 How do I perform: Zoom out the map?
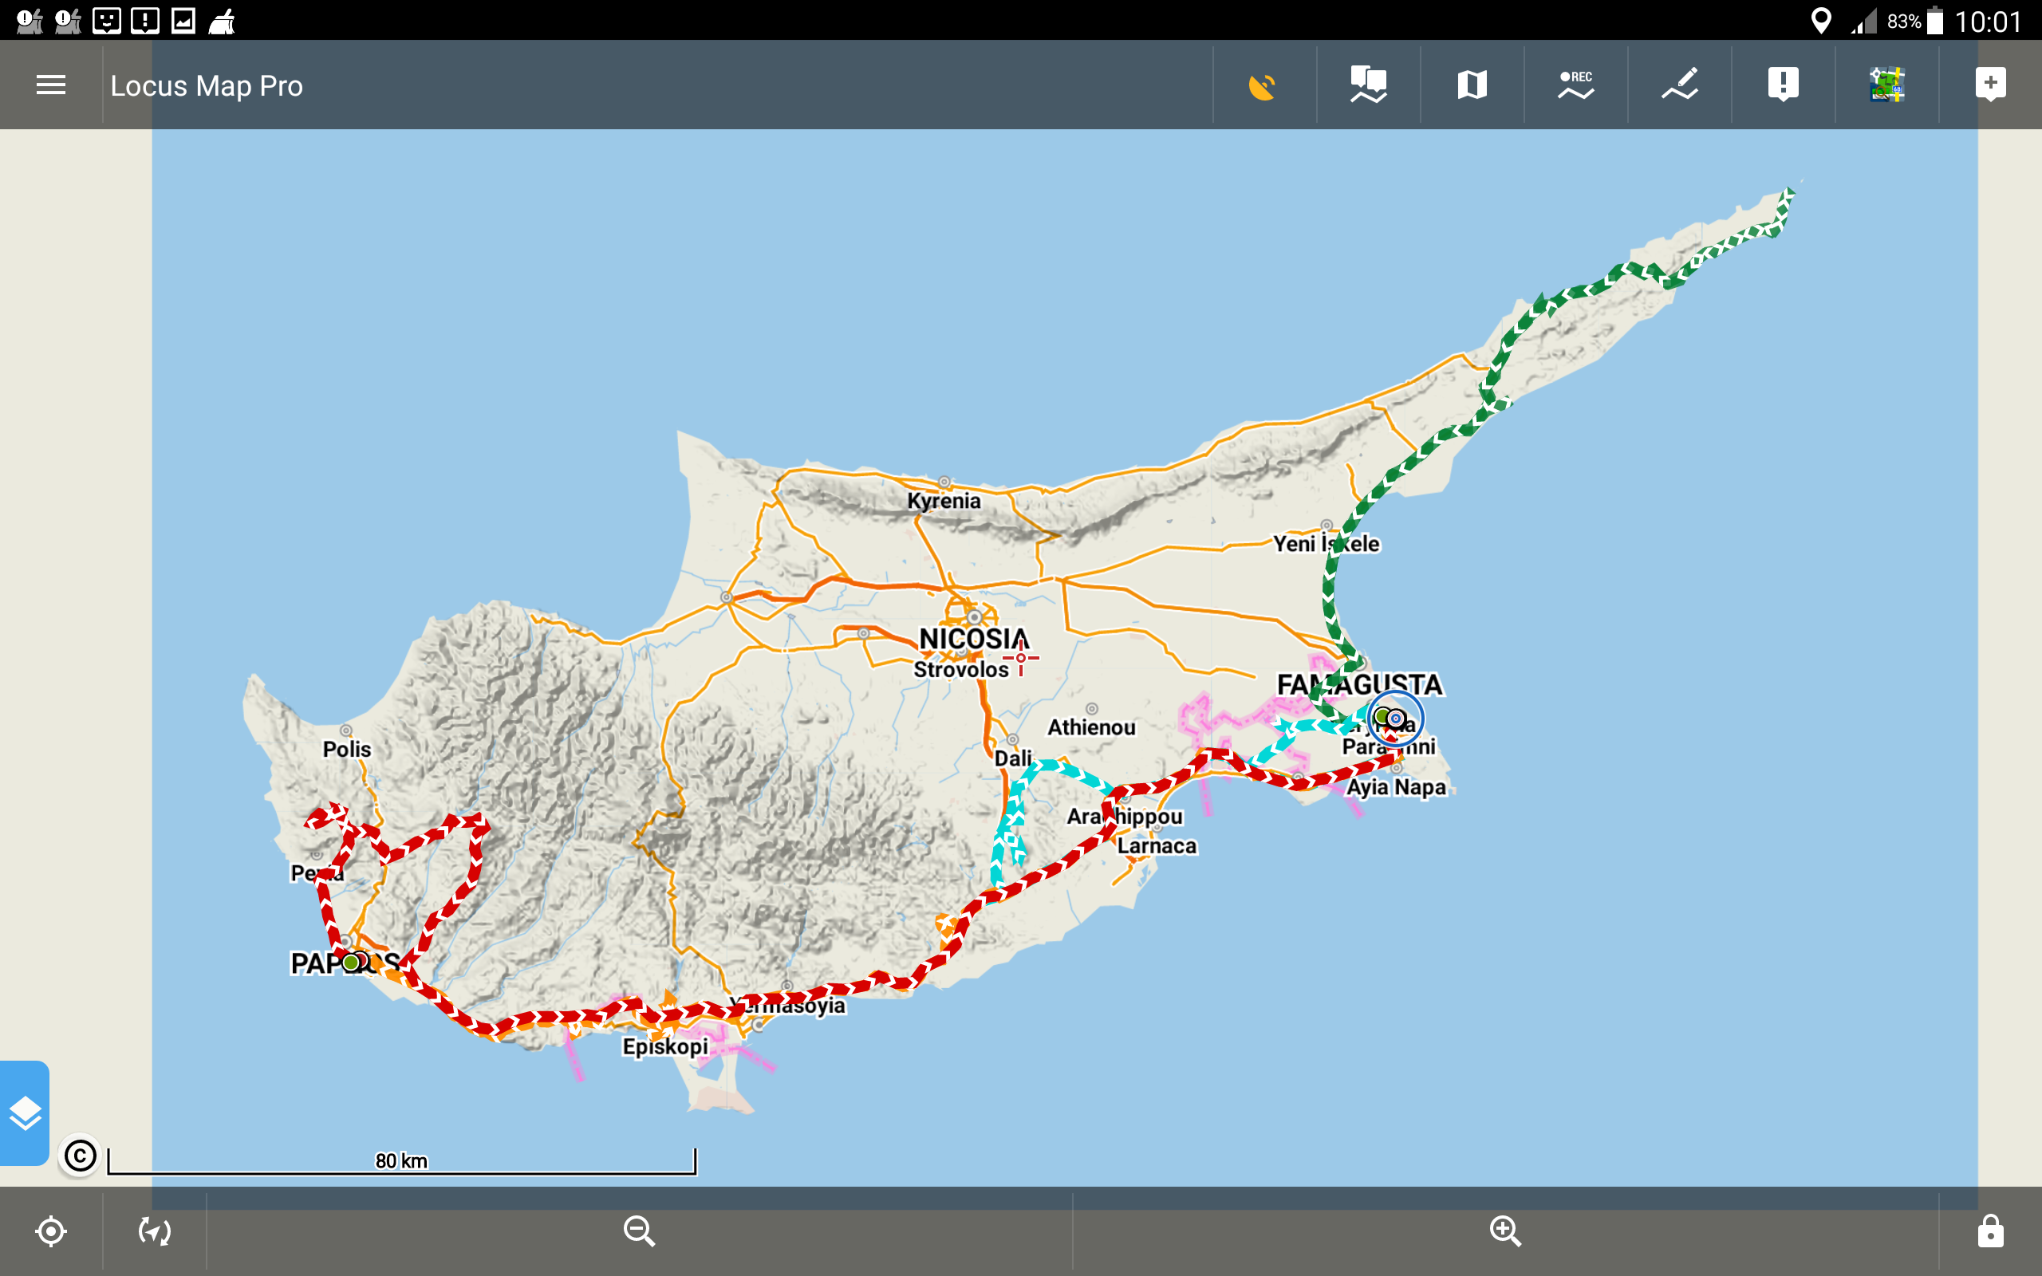click(x=639, y=1231)
